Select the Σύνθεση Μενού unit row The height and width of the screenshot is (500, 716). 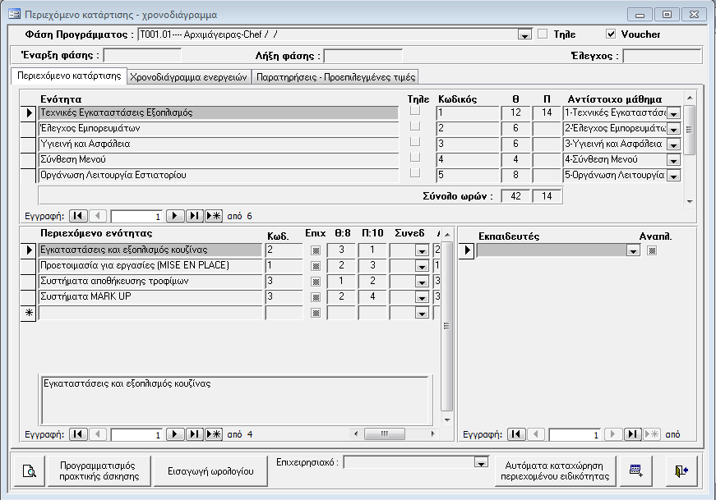219,159
